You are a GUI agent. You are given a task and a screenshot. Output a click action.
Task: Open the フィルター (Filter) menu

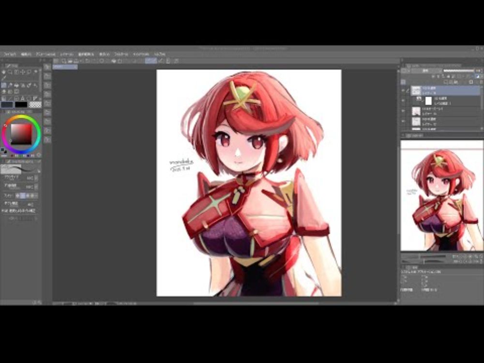121,54
